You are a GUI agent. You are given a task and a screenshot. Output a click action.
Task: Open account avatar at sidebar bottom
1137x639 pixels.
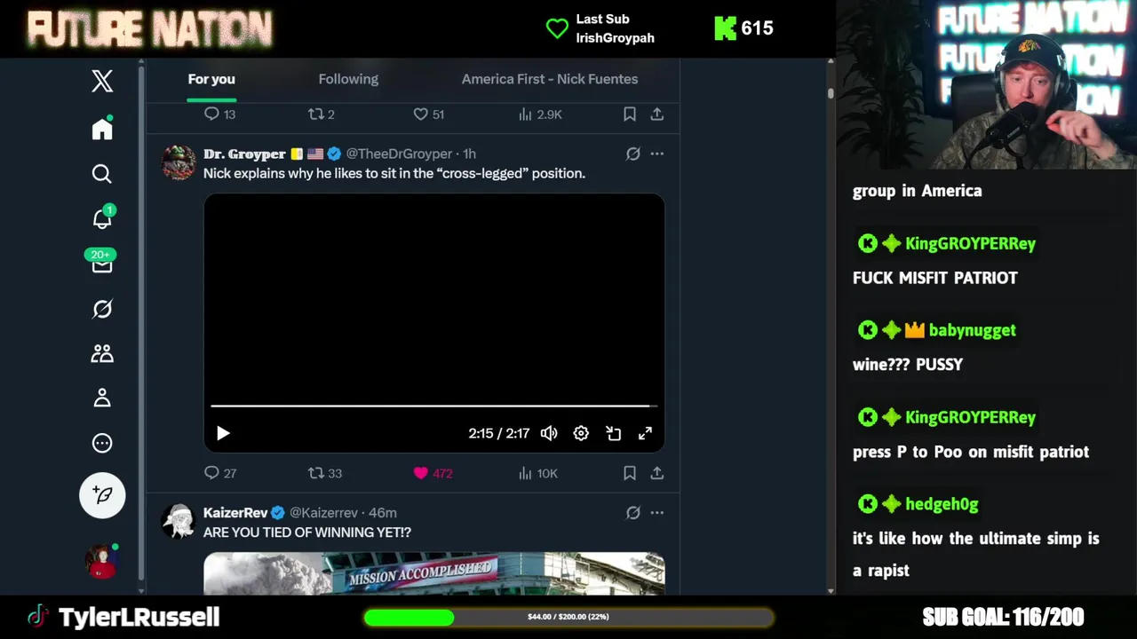coord(102,562)
